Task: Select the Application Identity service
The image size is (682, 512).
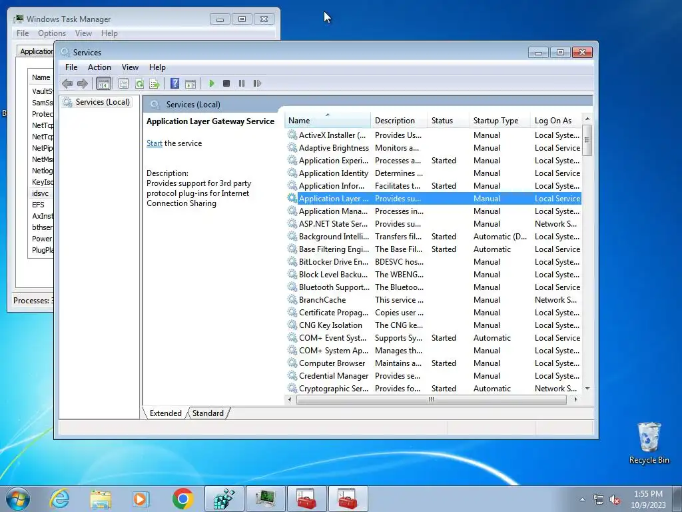Action: click(434, 173)
